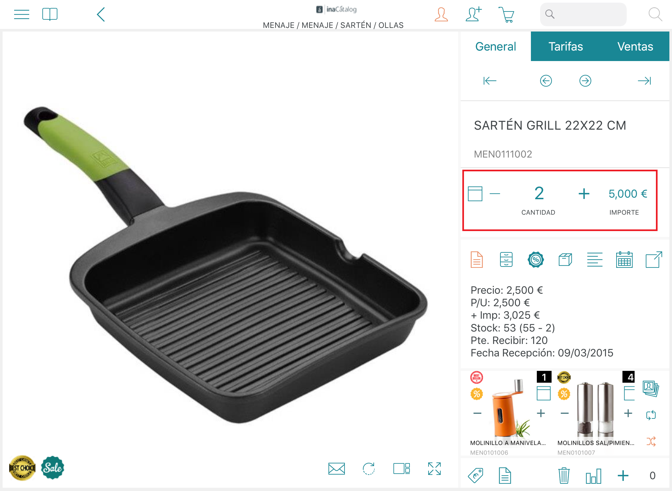Open the bar chart statistics icon
This screenshot has height=491, width=672.
(594, 476)
